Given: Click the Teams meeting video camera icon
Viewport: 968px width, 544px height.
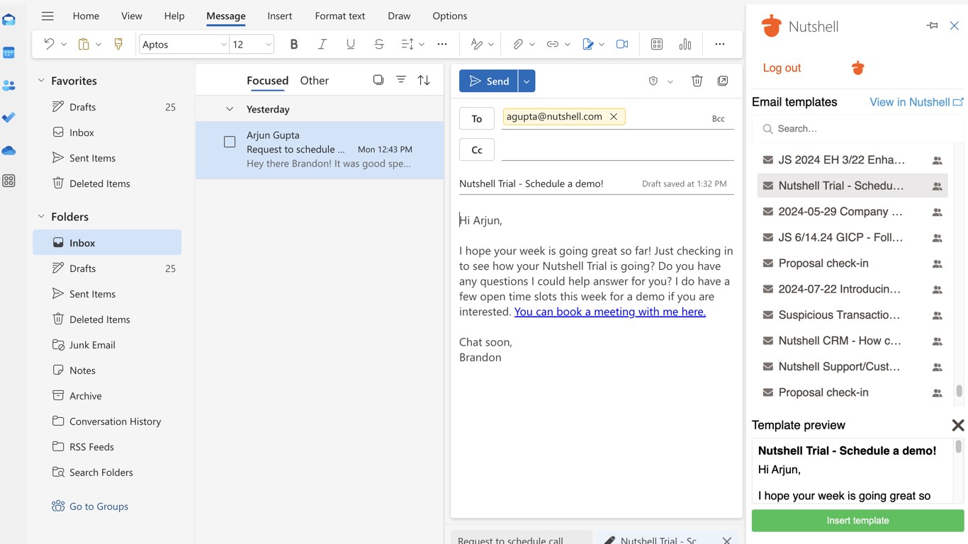Looking at the screenshot, I should 622,44.
